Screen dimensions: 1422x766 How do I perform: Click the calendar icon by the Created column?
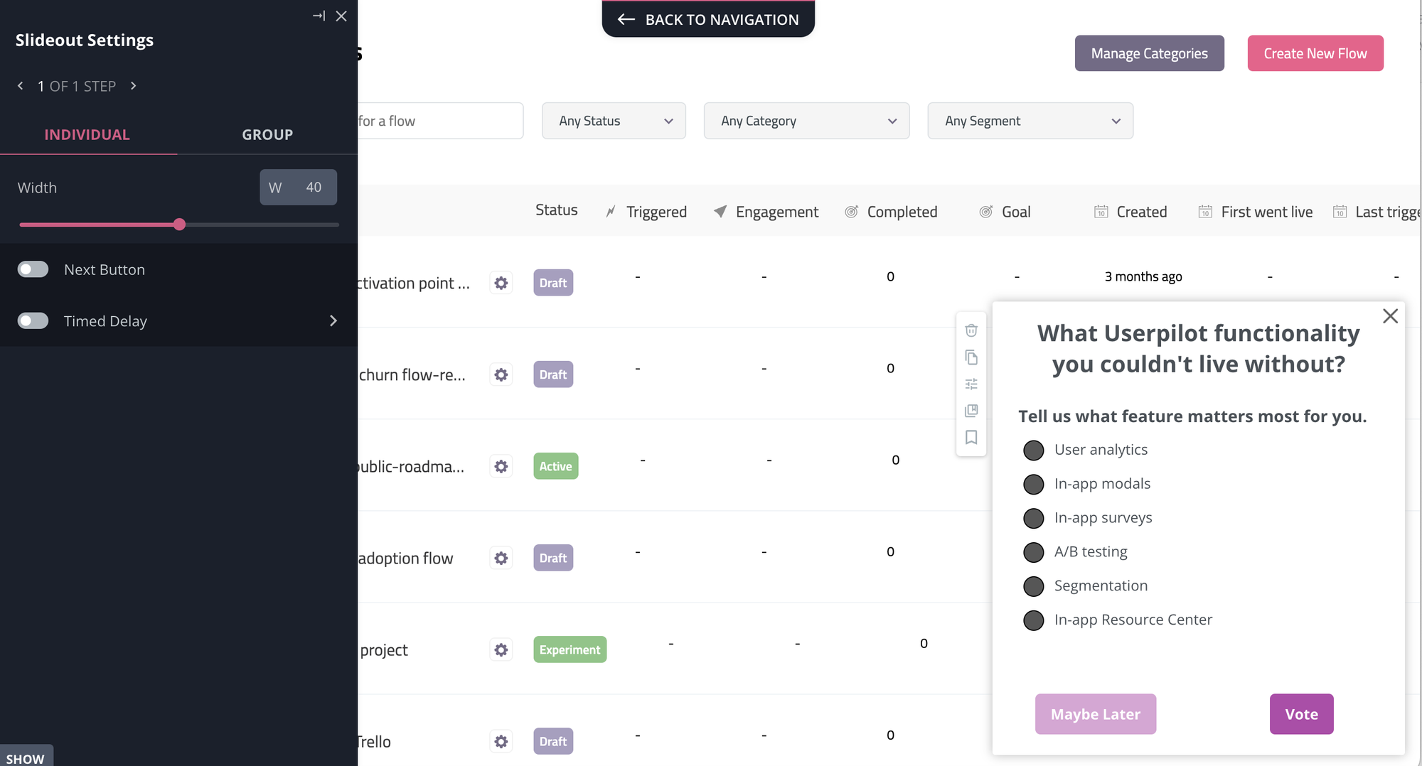[1101, 211]
